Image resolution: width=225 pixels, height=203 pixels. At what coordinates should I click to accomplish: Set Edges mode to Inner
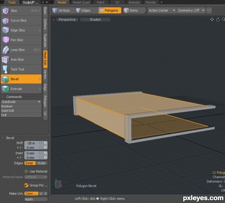click(x=30, y=163)
